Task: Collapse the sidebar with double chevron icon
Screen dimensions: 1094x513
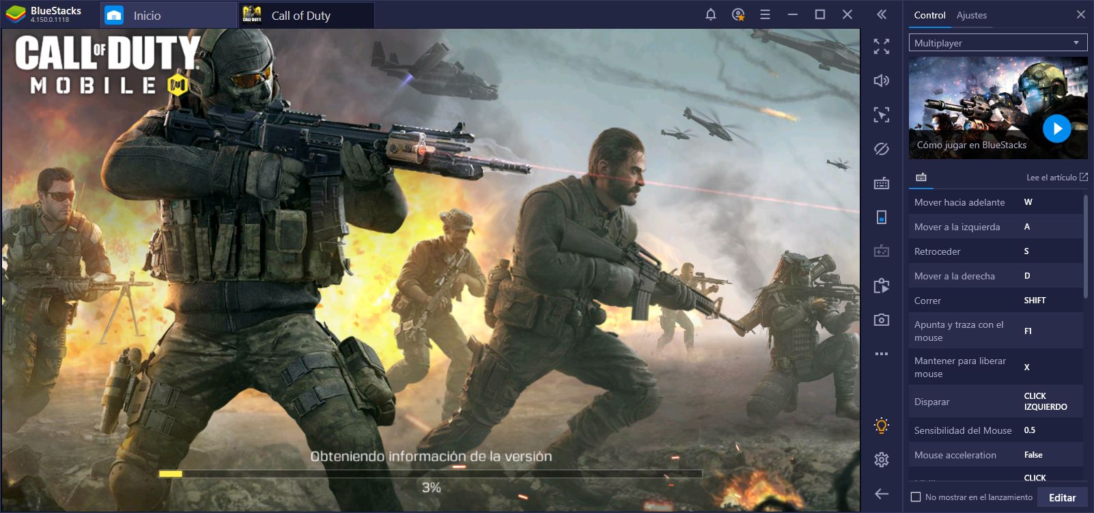Action: [882, 14]
